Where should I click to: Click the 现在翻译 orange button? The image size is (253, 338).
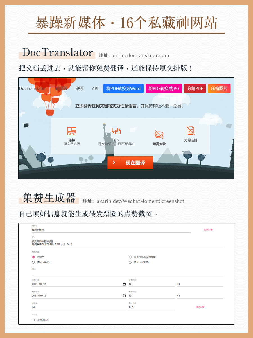pyautogui.click(x=130, y=163)
